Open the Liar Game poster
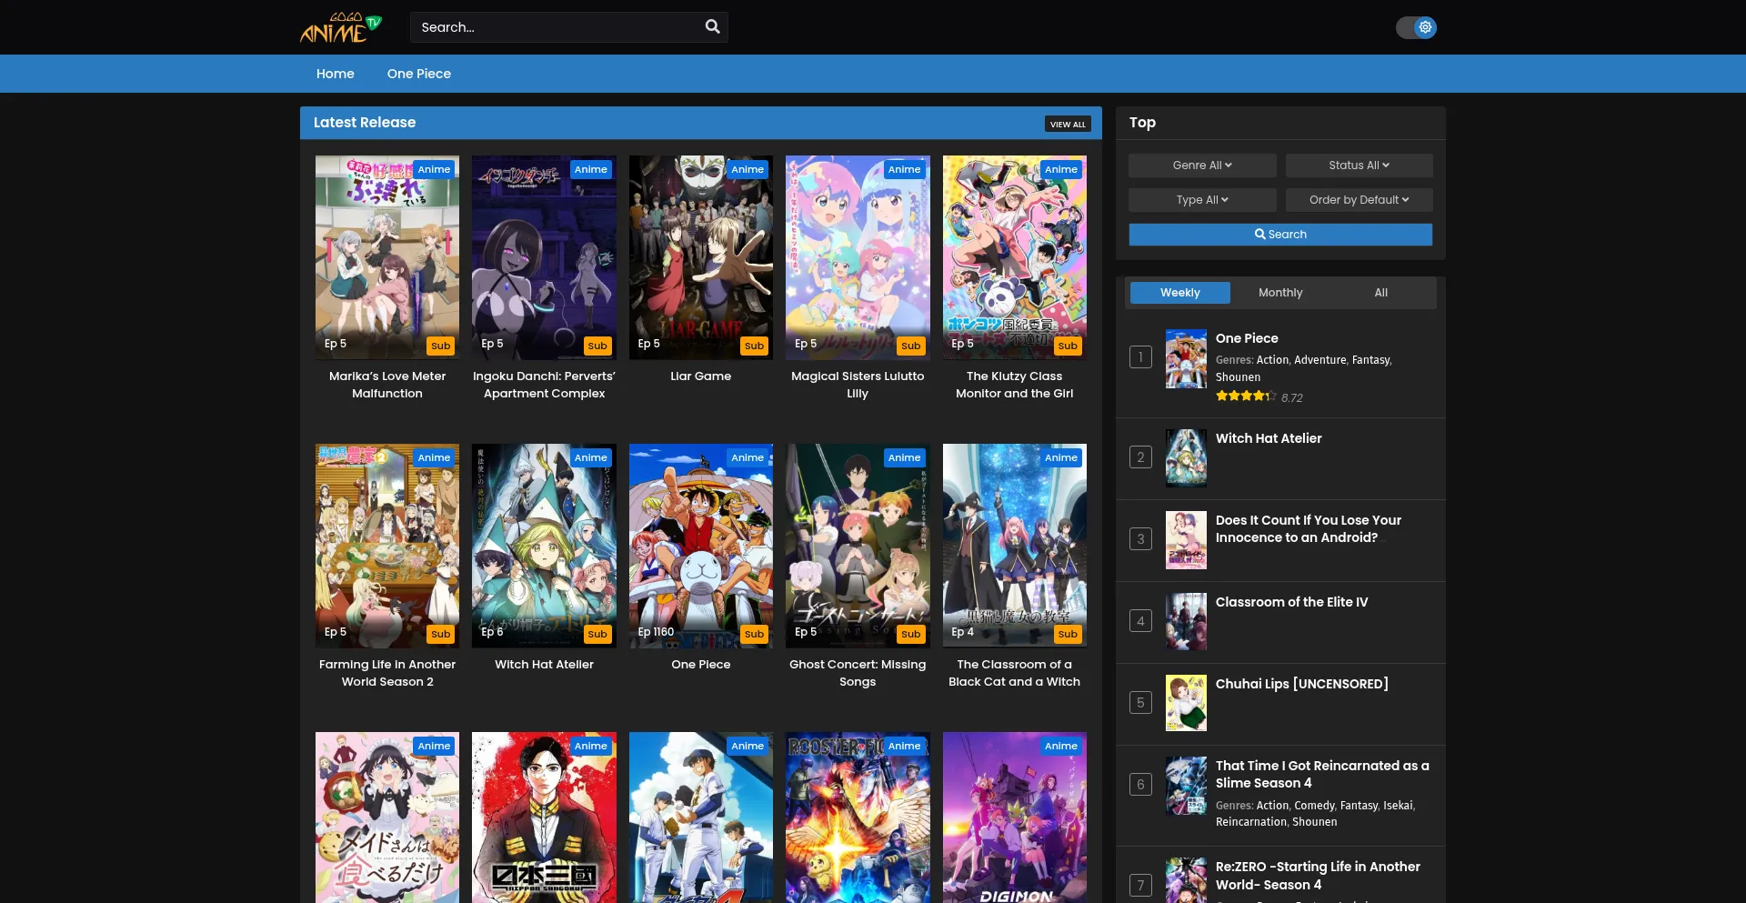The height and width of the screenshot is (903, 1746). click(701, 257)
